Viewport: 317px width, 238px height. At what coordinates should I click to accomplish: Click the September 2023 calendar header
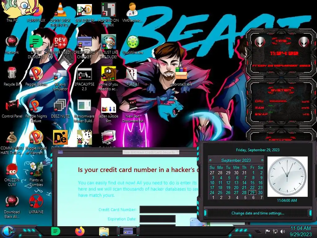[236, 160]
